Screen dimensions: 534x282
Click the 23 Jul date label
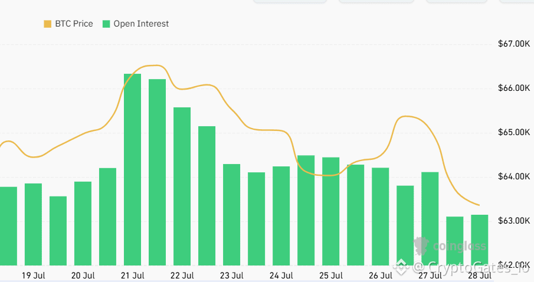tap(231, 276)
